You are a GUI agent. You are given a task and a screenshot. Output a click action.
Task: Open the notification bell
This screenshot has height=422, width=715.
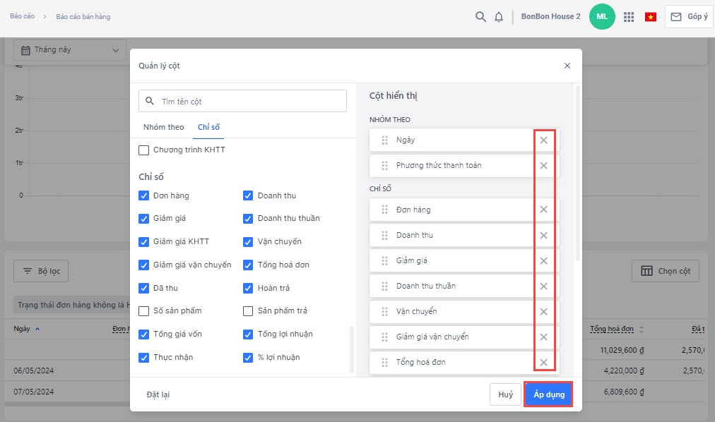tap(499, 17)
